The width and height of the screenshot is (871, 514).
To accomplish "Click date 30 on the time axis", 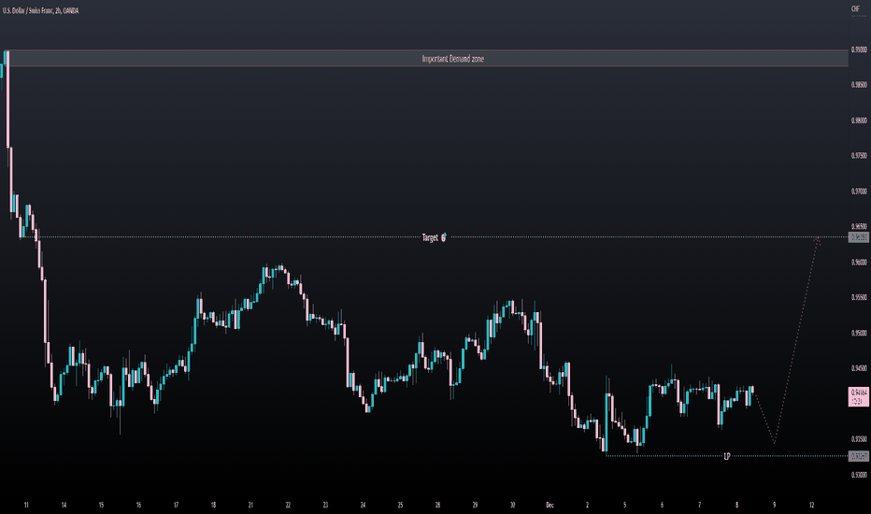I will pos(512,505).
